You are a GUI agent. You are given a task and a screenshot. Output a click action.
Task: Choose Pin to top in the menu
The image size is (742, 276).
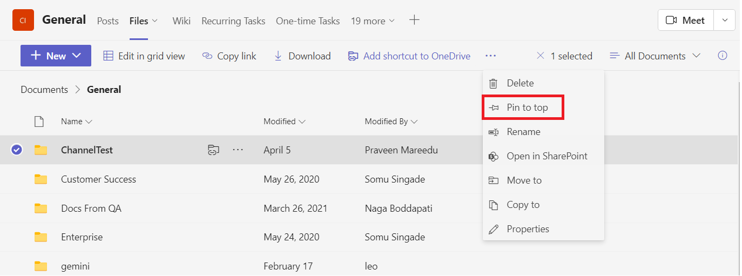(543, 107)
